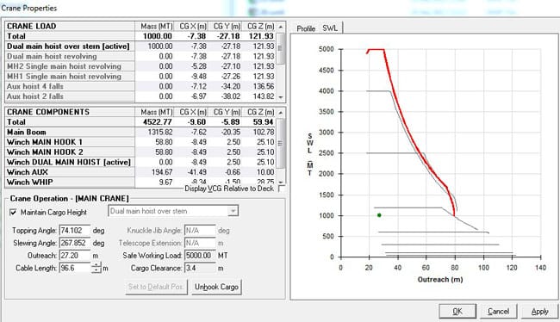The height and width of the screenshot is (322, 560).
Task: Click CG Z (m) header in Crane Components table
Action: point(261,112)
